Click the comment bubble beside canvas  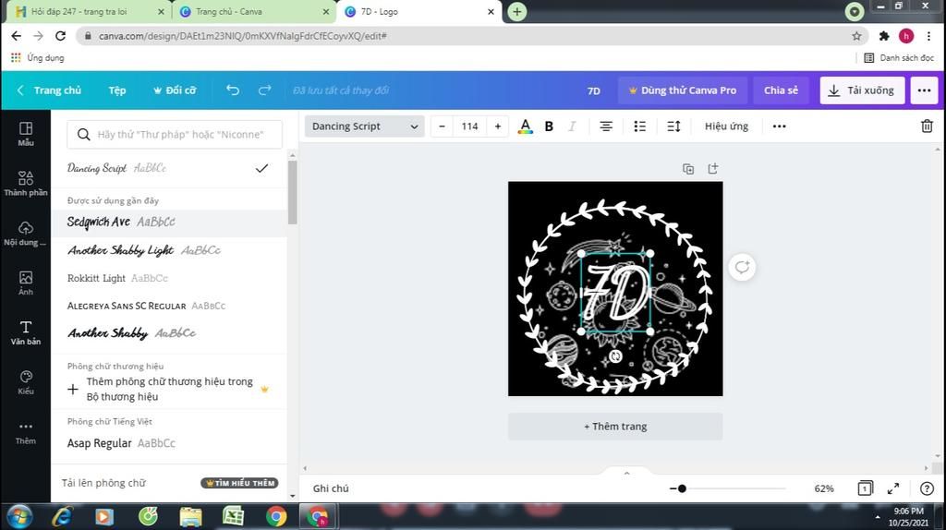coord(742,267)
